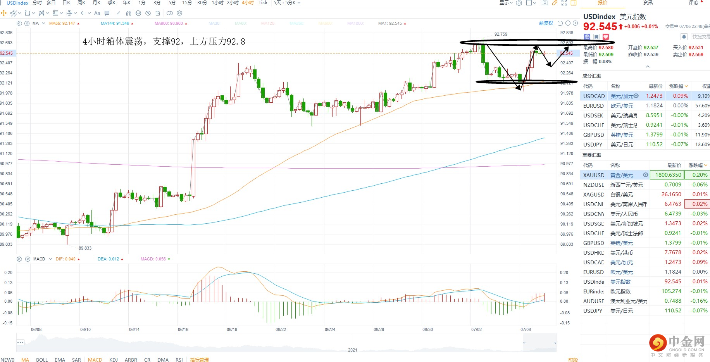Click the overlay compare circles icon

170,13
